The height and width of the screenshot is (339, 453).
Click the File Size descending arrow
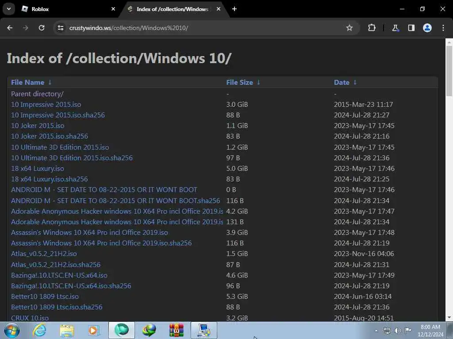click(x=258, y=83)
